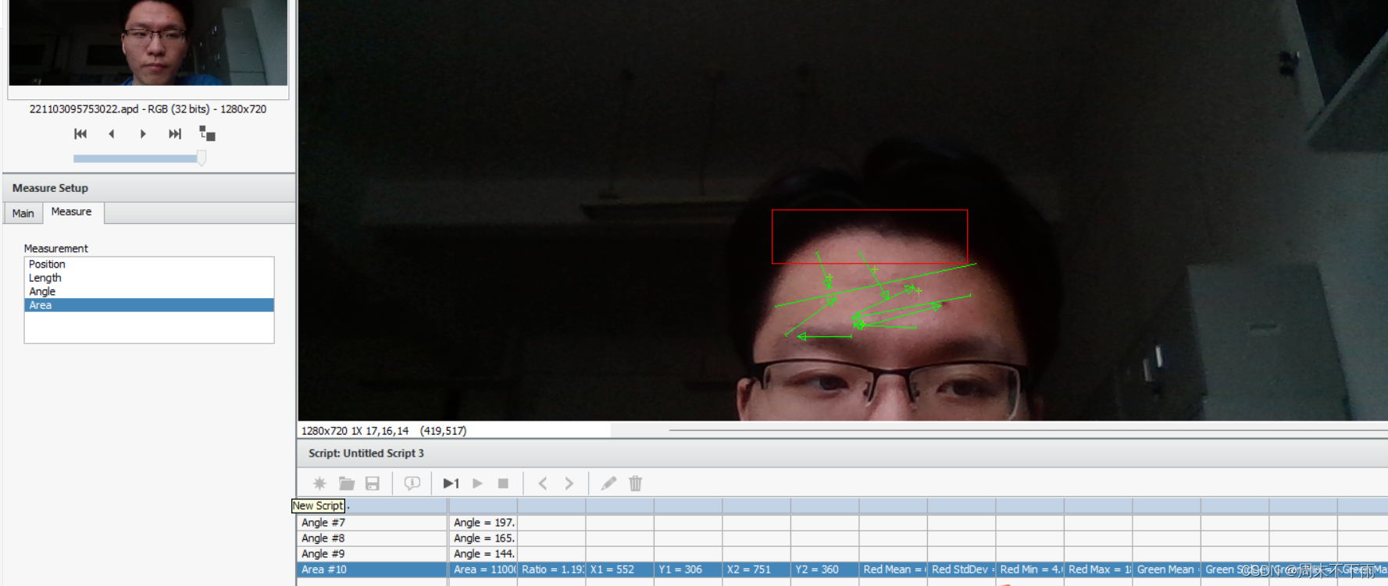The width and height of the screenshot is (1388, 586).
Task: Step back one frame
Action: click(x=112, y=134)
